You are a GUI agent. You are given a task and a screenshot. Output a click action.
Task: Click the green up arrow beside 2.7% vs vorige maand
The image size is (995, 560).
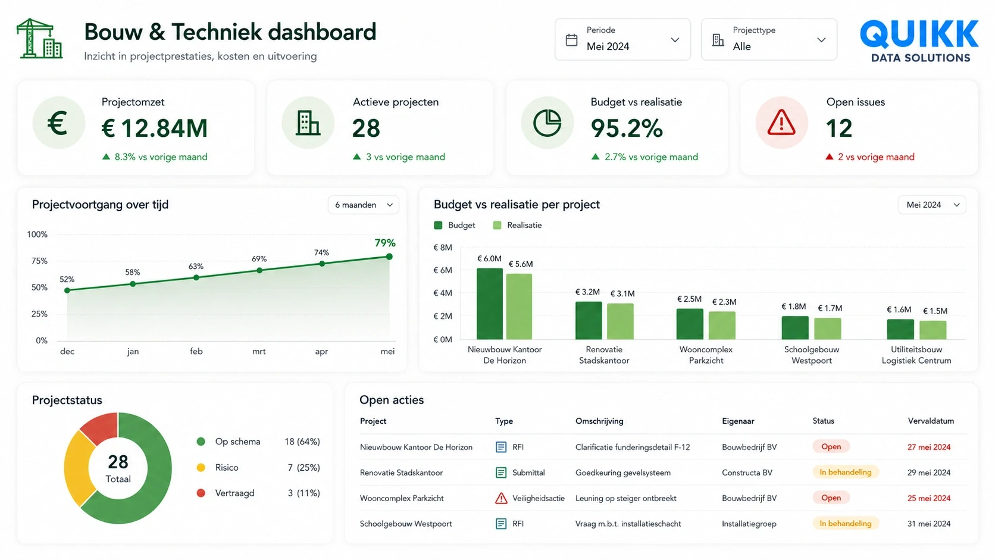[x=595, y=157]
